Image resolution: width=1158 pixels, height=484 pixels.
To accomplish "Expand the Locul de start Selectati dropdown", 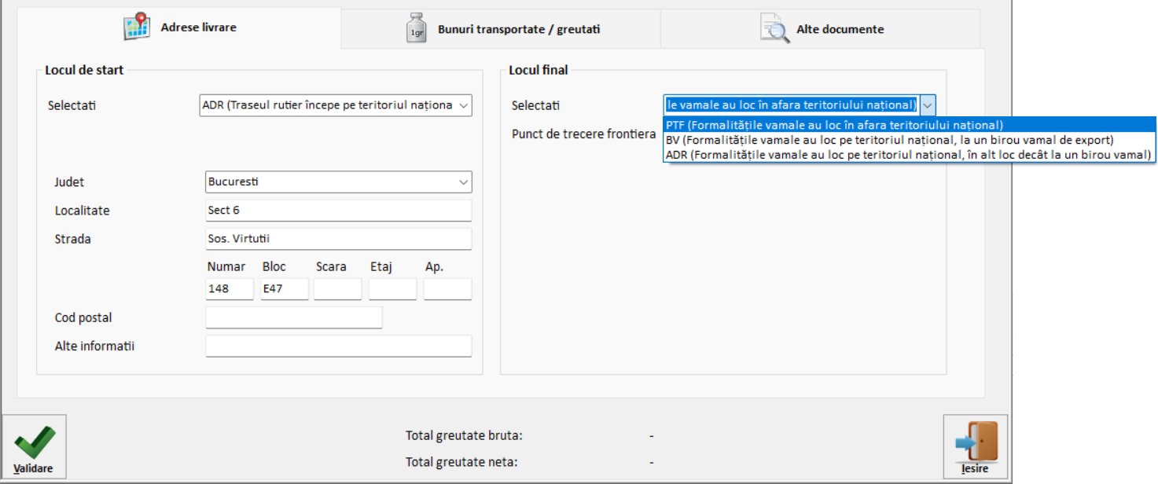I will pyautogui.click(x=462, y=105).
